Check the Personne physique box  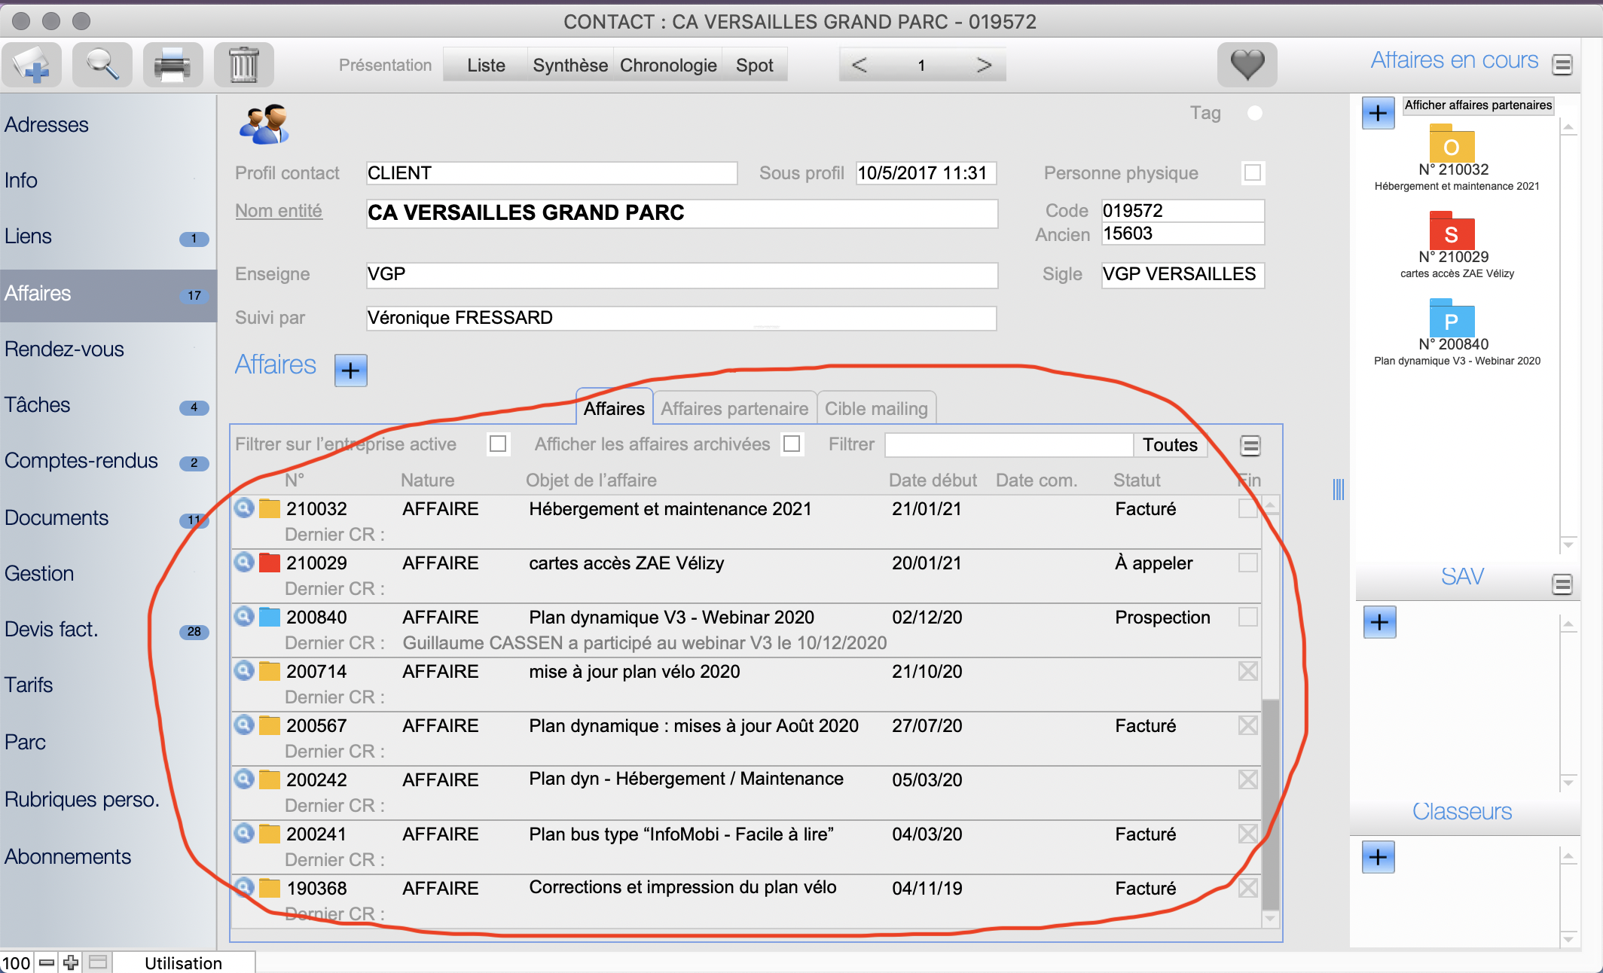click(1253, 173)
